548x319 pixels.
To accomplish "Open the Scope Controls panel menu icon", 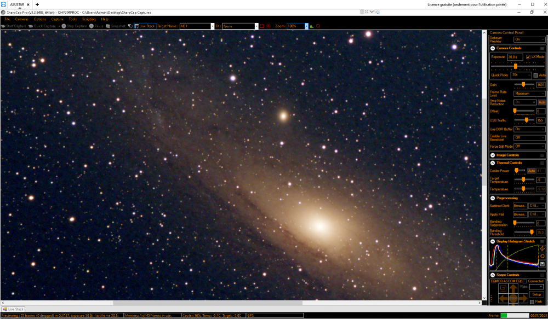I will point(542,275).
